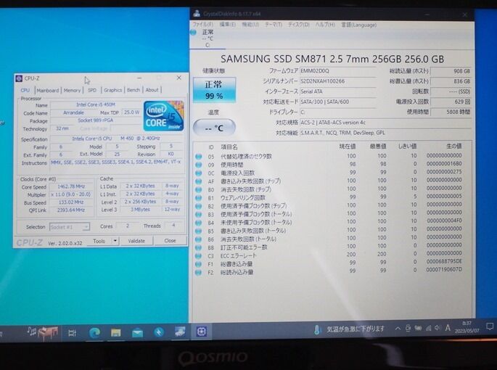Open the Mail app from the taskbar
This screenshot has height=370, width=497.
coord(137,332)
